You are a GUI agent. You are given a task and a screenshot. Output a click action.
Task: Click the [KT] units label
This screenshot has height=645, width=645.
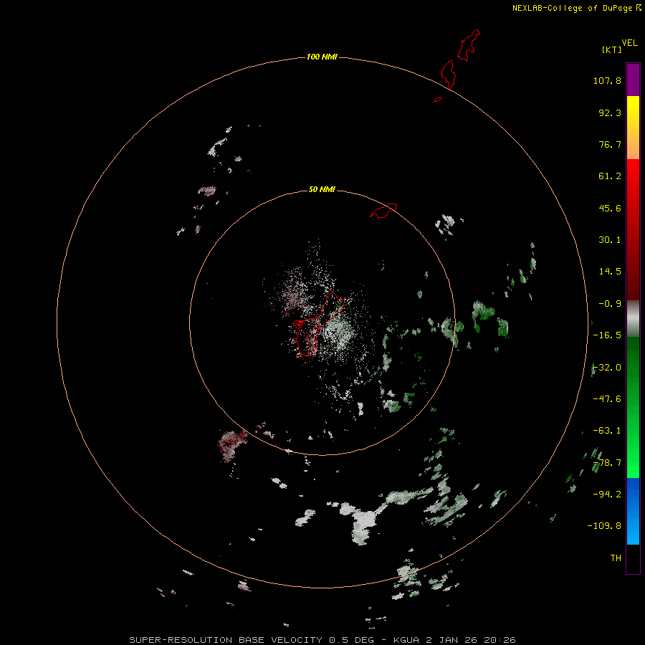tap(612, 49)
